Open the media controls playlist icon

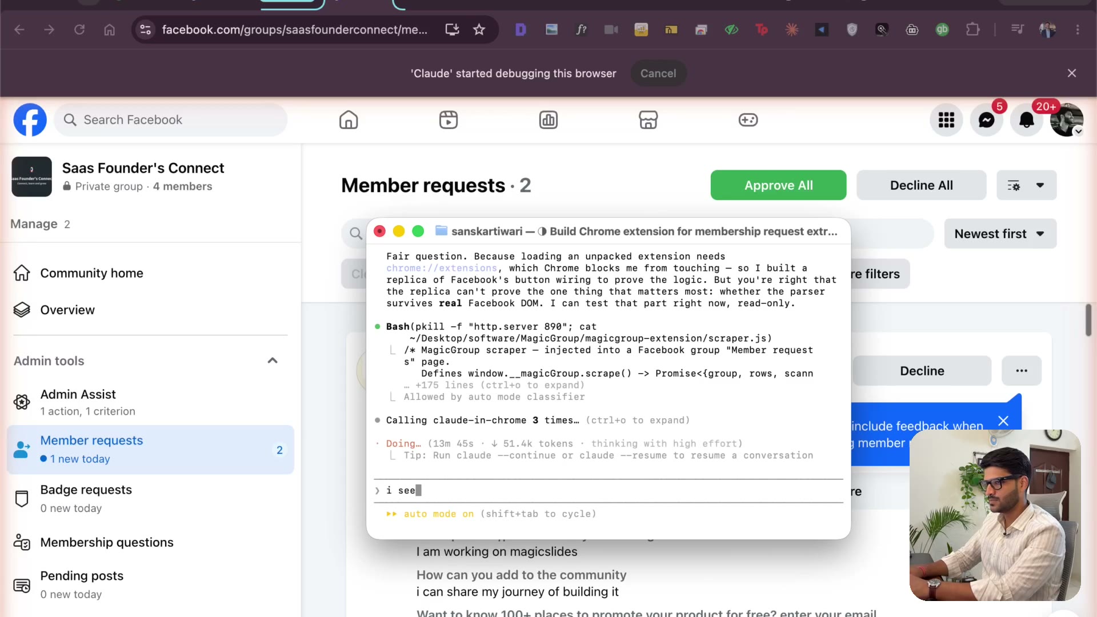1018,30
